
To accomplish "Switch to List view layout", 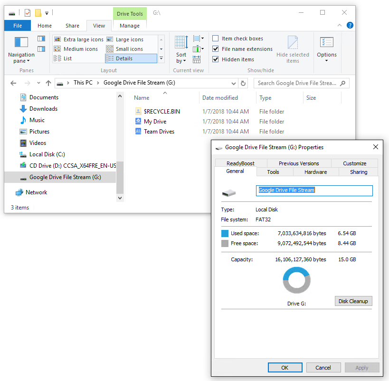I will tap(68, 58).
